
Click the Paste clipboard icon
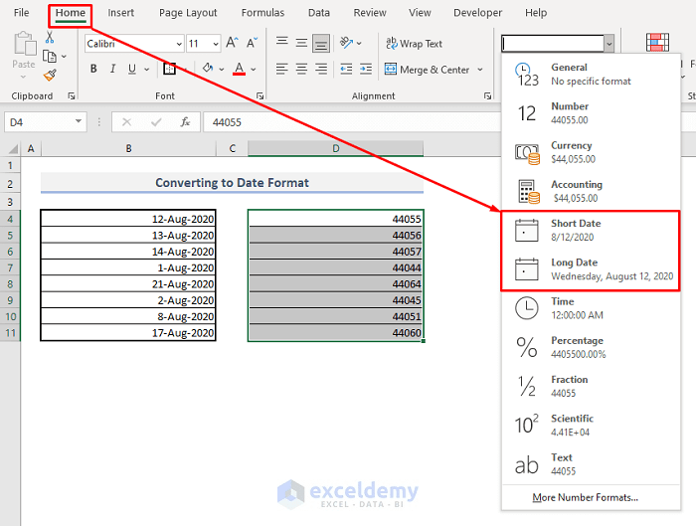pyautogui.click(x=25, y=44)
